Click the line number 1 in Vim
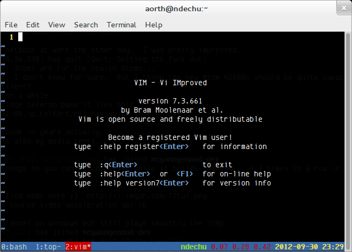 click(11, 37)
